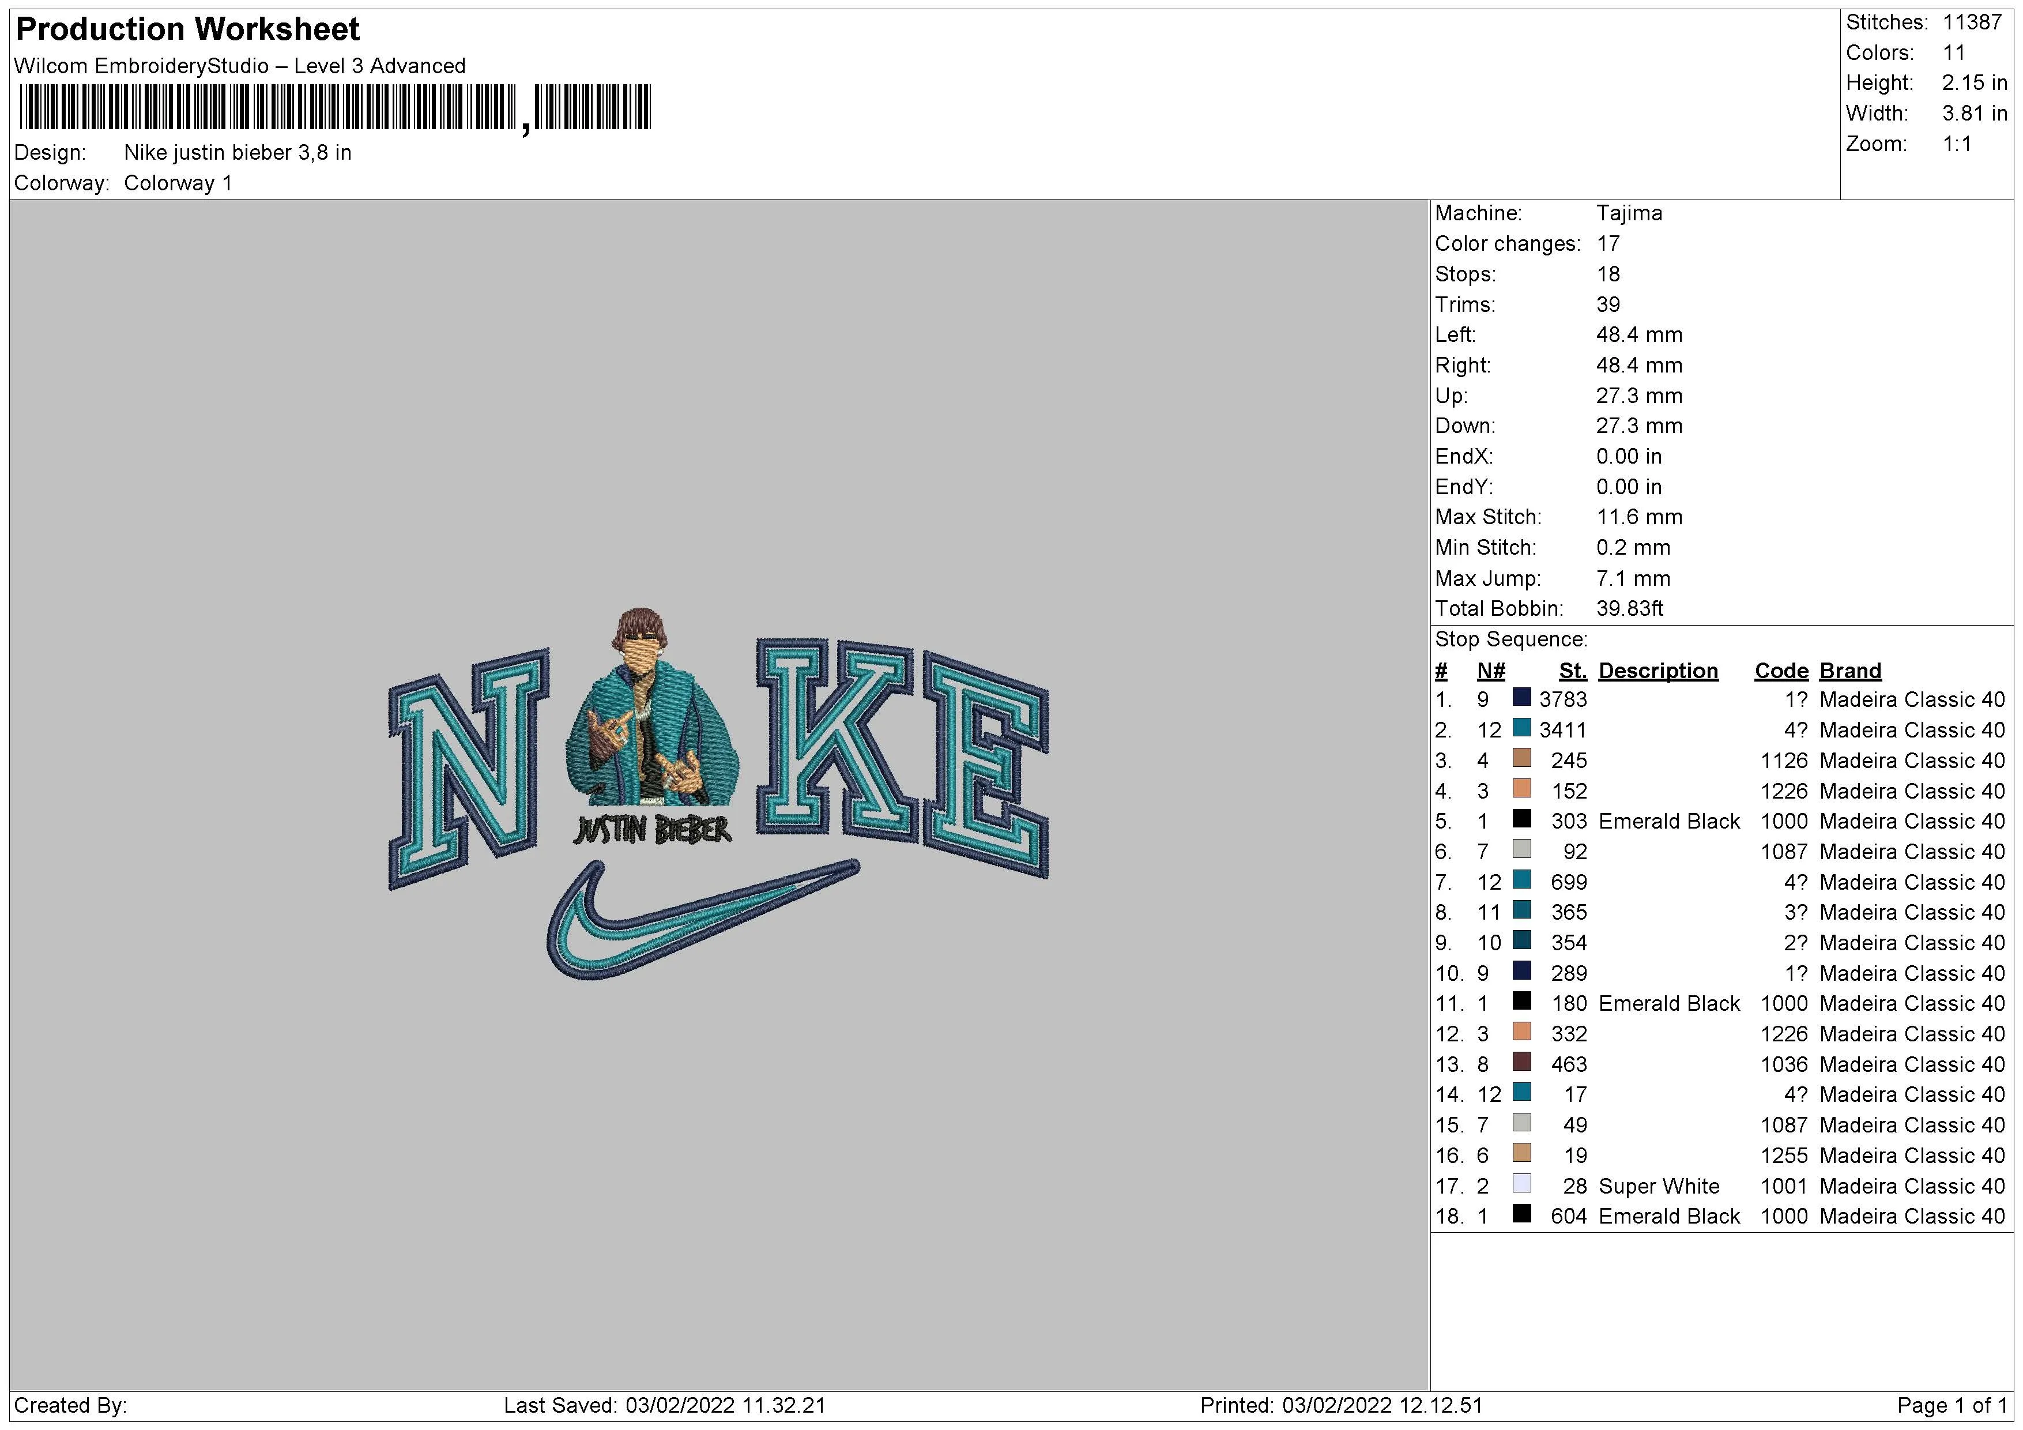Screen dimensions: 2023x1430
Task: Click the 'Page 1 of 1' footer
Action: [x=1952, y=1405]
